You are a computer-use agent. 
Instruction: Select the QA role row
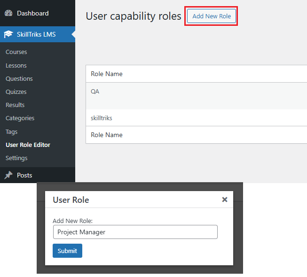[x=95, y=92]
